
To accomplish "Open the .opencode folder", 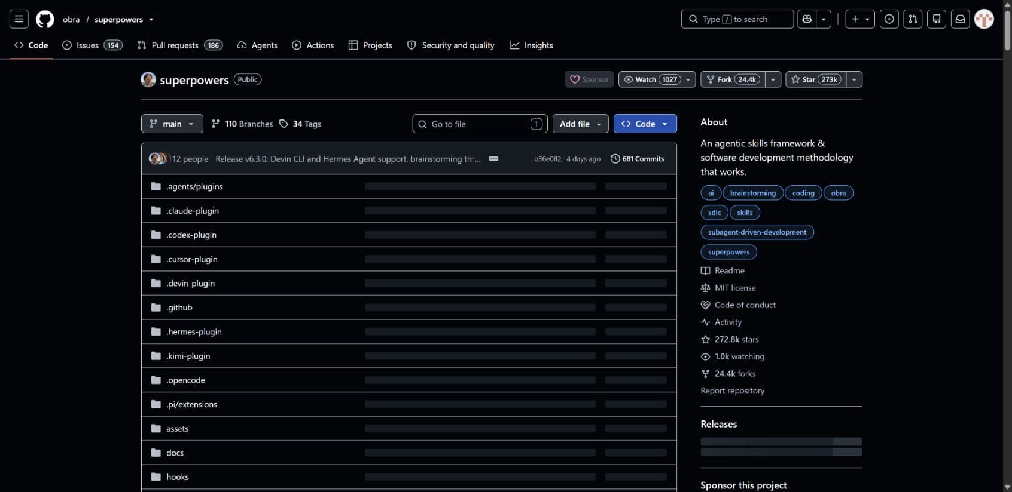I will pyautogui.click(x=185, y=380).
